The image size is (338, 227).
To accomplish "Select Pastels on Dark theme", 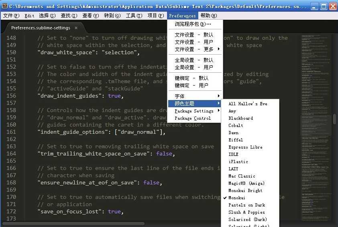I will click(250, 205).
